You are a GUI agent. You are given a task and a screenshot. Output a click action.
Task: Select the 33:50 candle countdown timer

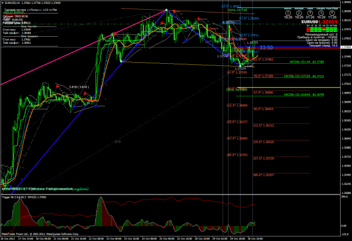pyautogui.click(x=266, y=48)
